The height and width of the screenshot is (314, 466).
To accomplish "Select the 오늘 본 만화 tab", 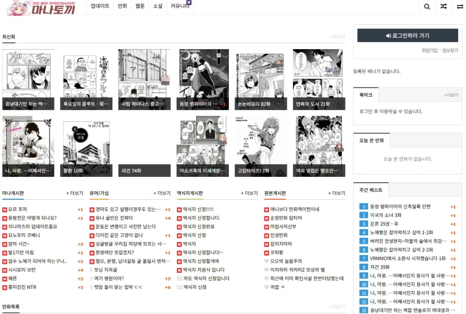I will [371, 140].
